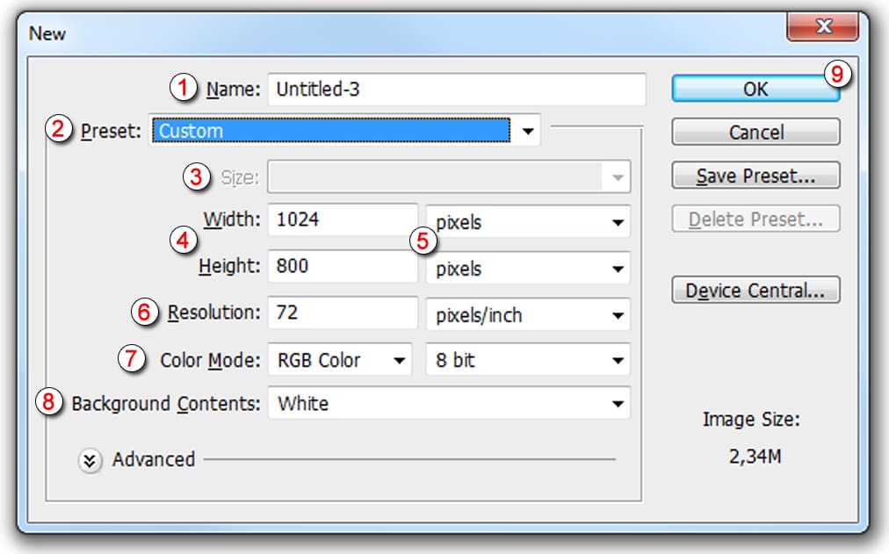Click the Resolution field showing 72
Image resolution: width=889 pixels, height=554 pixels.
(343, 313)
